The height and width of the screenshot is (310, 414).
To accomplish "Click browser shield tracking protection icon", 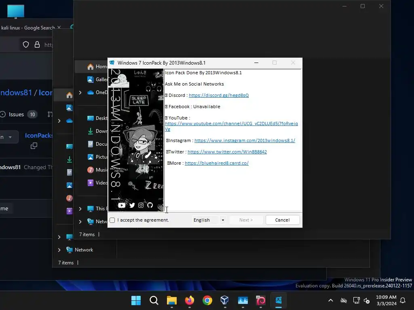I will [26, 44].
